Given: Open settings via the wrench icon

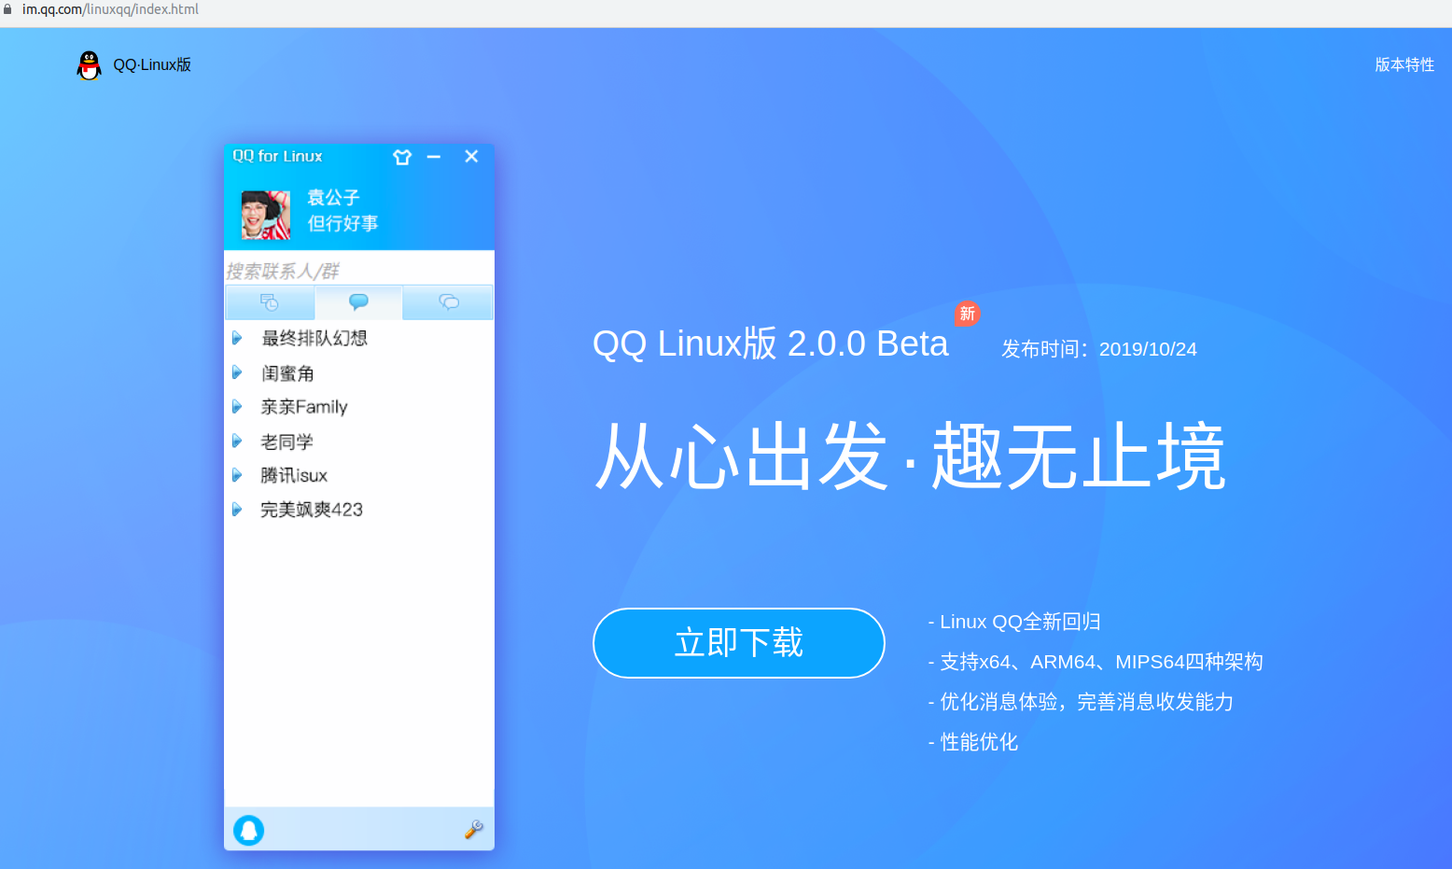Looking at the screenshot, I should [x=473, y=829].
